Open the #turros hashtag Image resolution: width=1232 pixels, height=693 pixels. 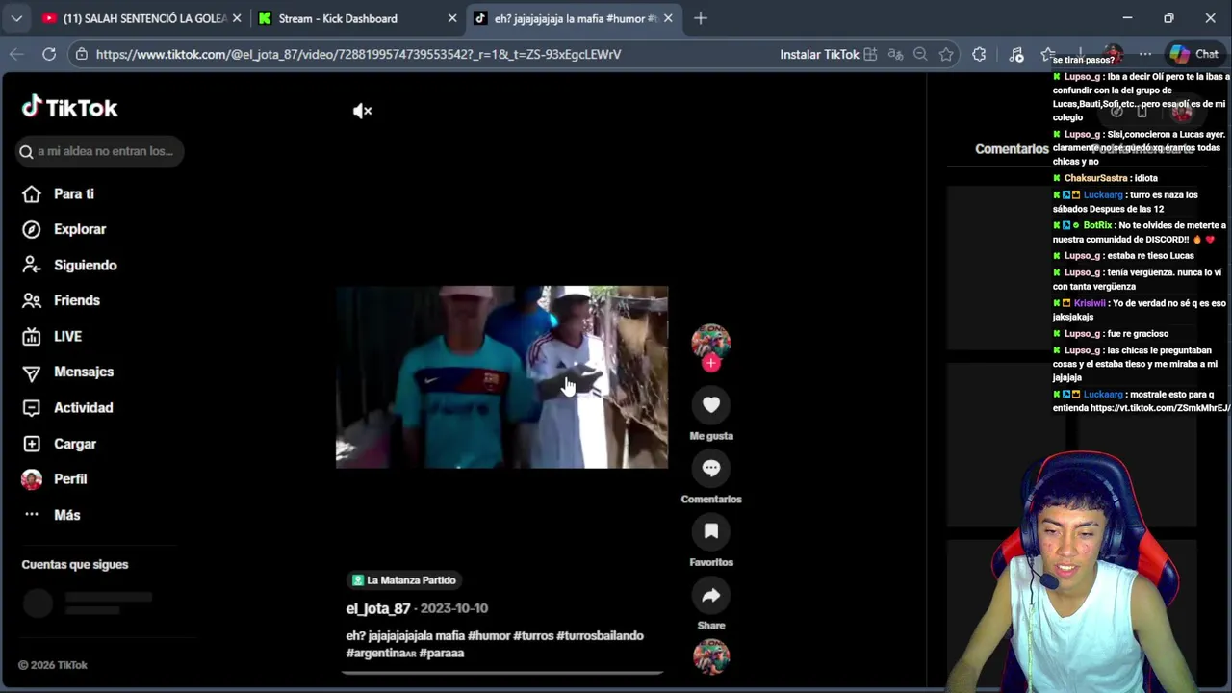[533, 635]
